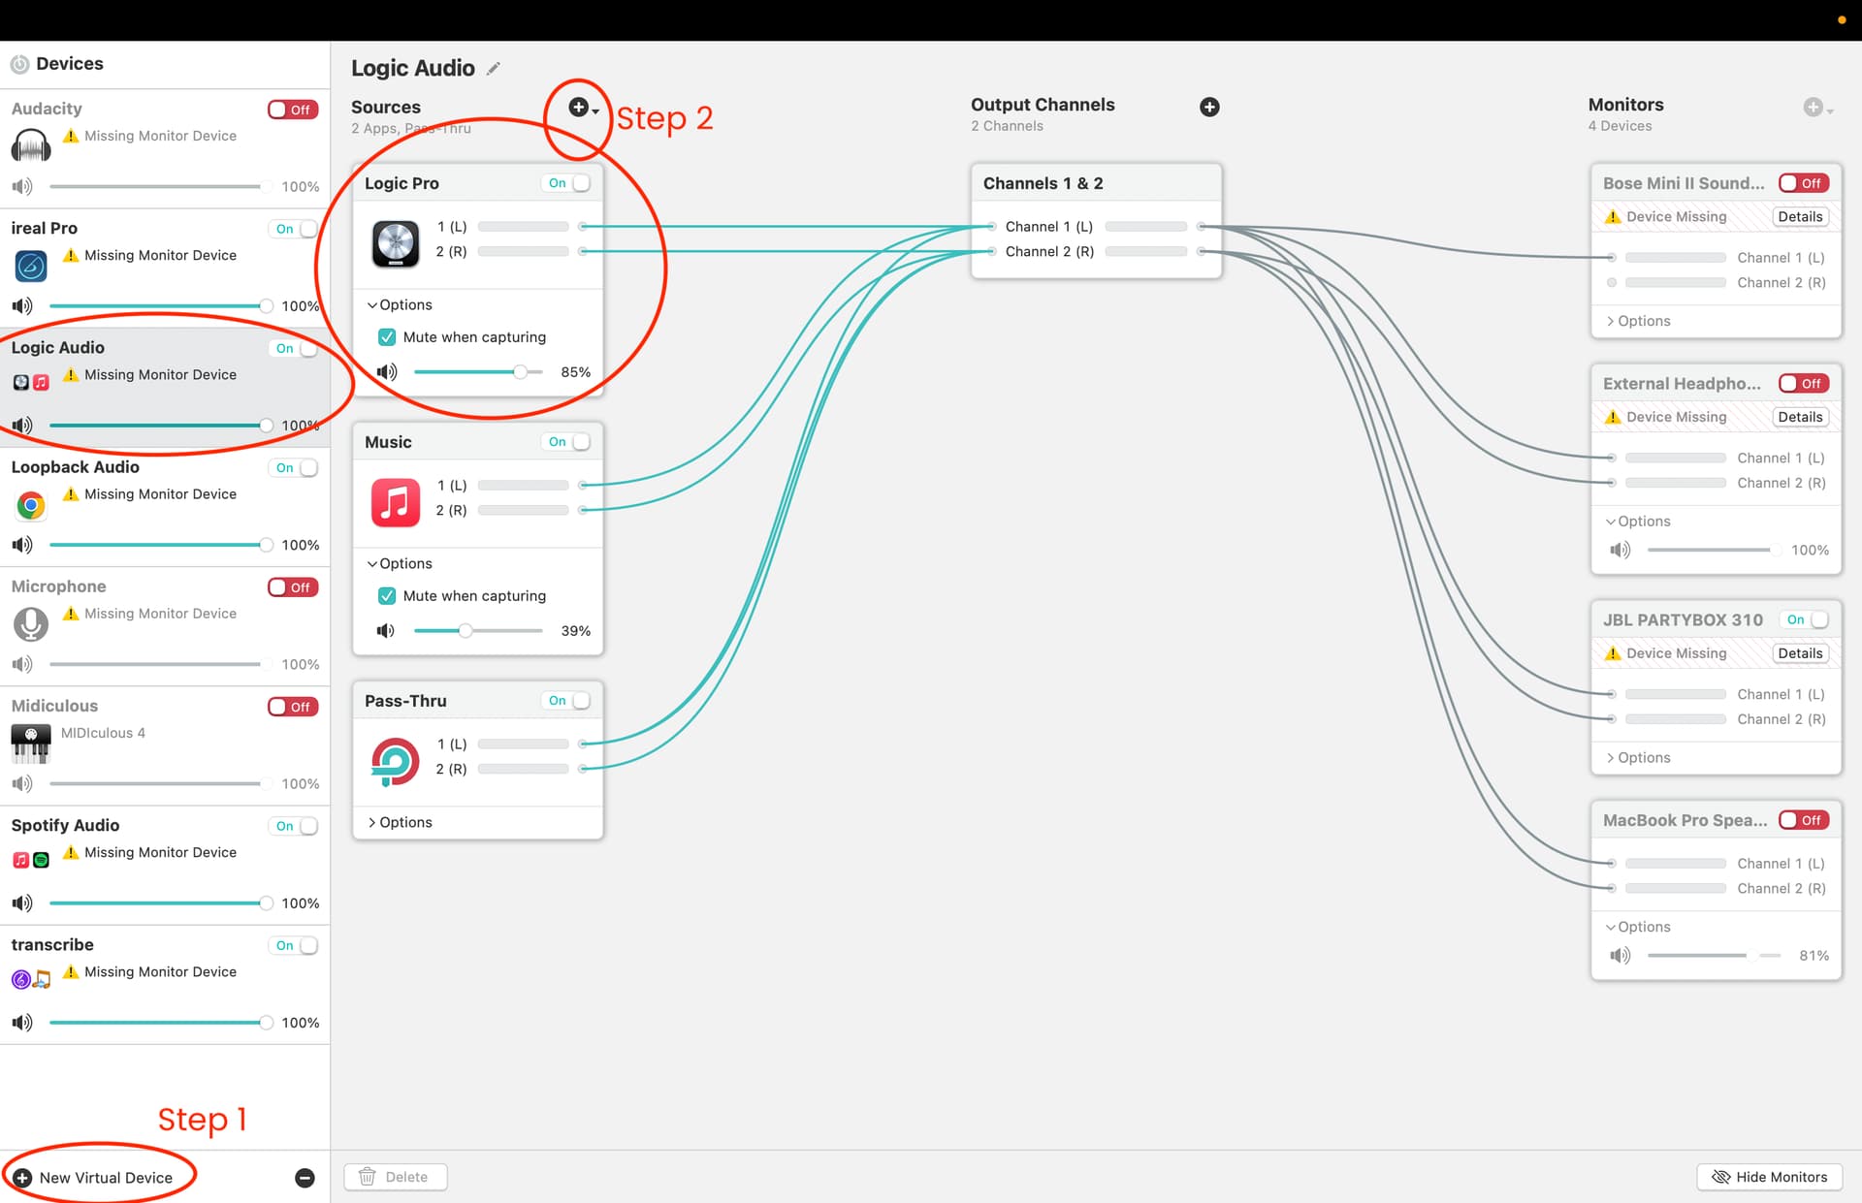This screenshot has height=1203, width=1862.
Task: Toggle the Audacity device switch on
Action: (293, 110)
